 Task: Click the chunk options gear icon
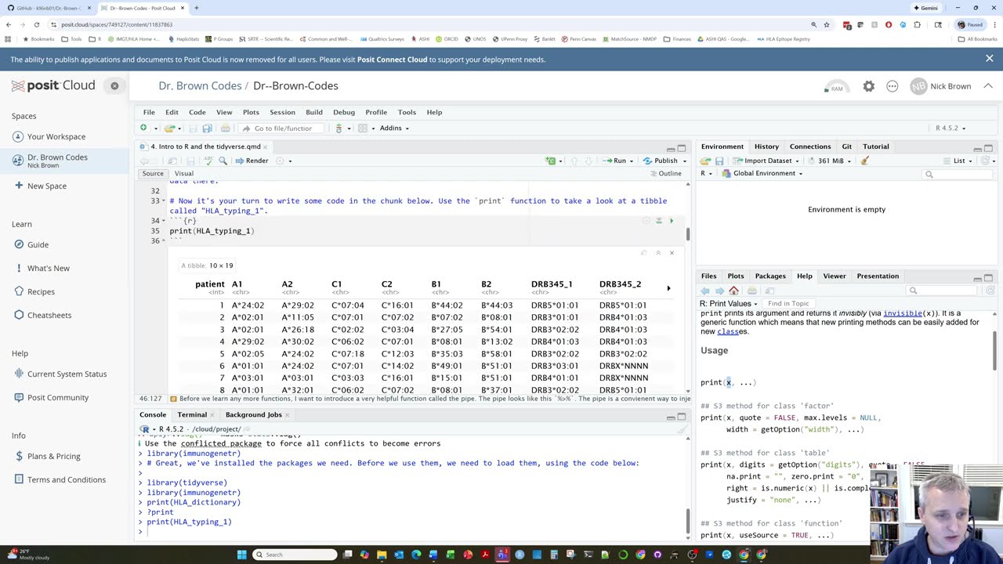[646, 221]
